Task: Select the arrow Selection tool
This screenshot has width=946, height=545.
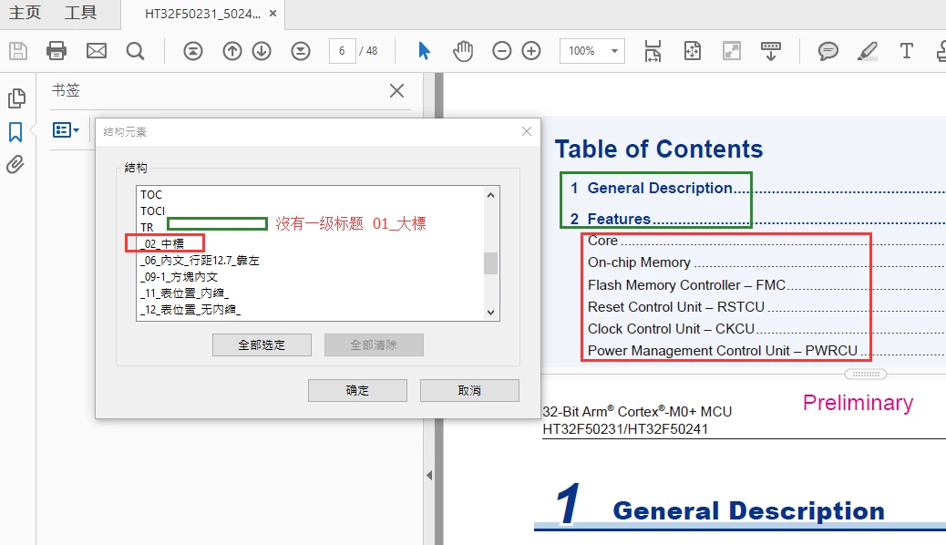Action: click(424, 51)
